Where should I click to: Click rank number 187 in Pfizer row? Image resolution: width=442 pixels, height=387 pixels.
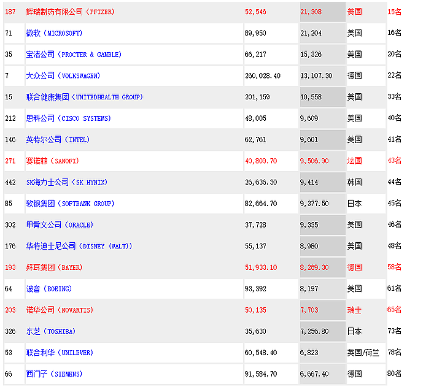click(10, 12)
